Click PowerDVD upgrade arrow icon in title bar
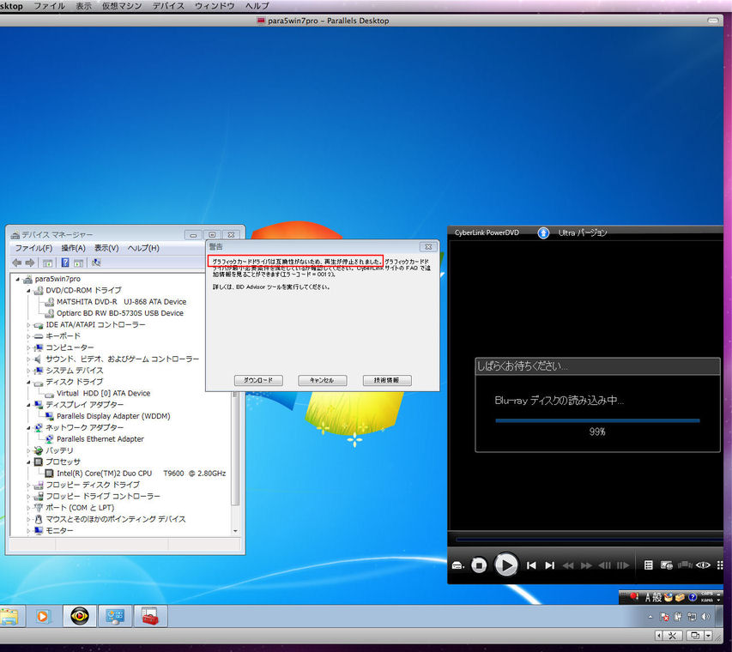732x652 pixels. [x=543, y=232]
